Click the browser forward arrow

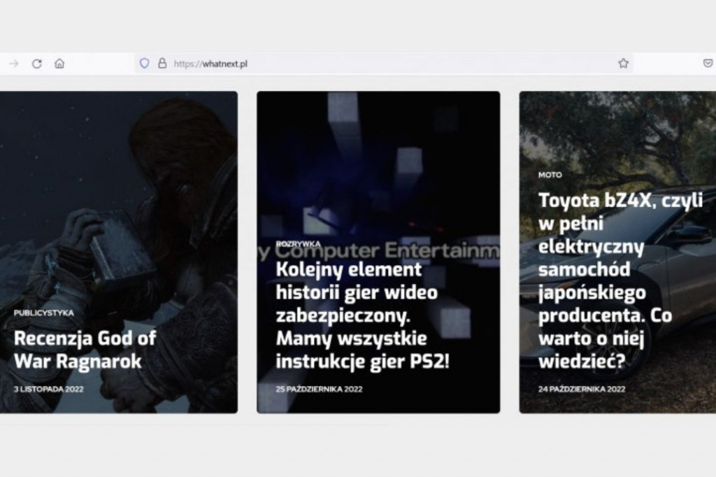pyautogui.click(x=13, y=64)
